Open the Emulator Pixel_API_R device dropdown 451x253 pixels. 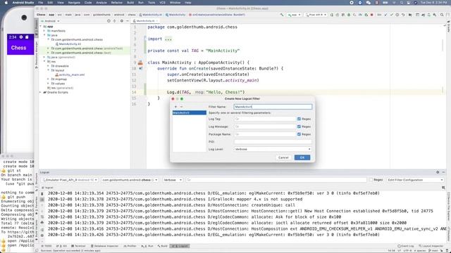pos(70,180)
